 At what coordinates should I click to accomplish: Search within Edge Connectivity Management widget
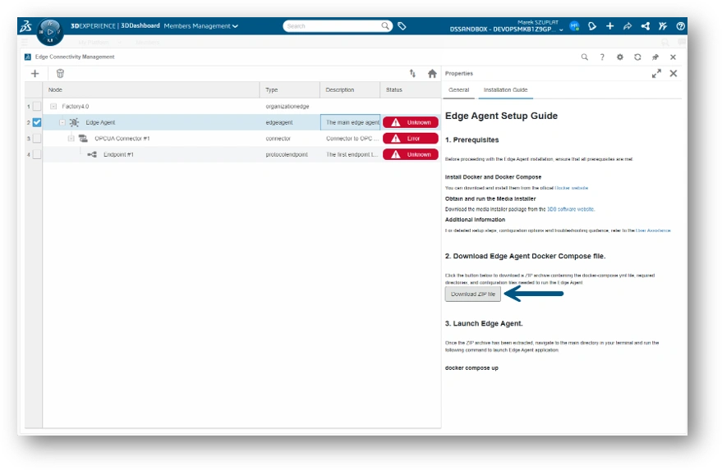click(x=584, y=57)
